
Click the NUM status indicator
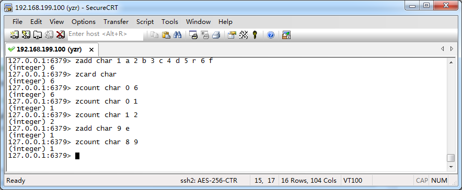(x=440, y=181)
